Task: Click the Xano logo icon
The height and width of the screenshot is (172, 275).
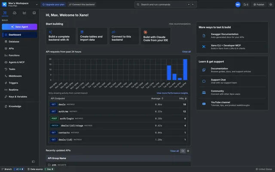Action: (4, 4)
